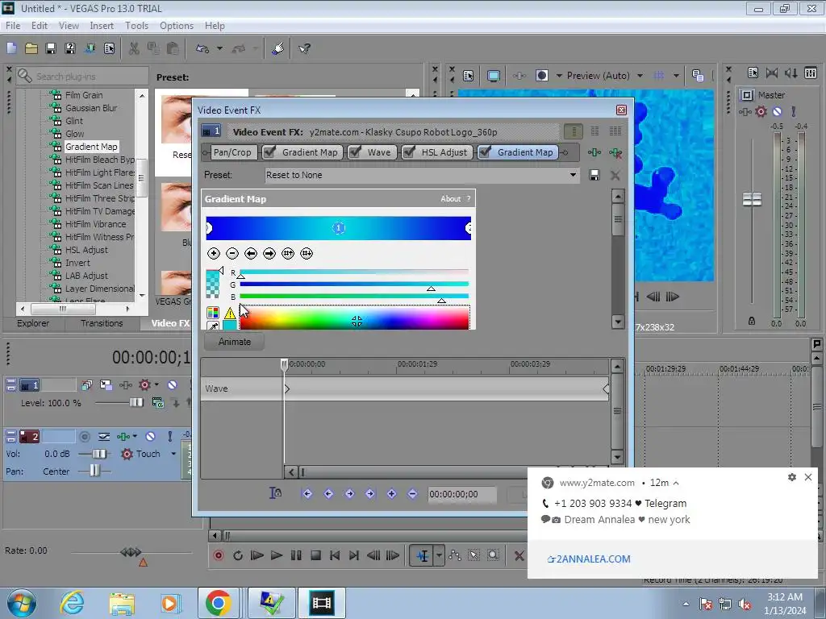The width and height of the screenshot is (826, 619).
Task: Pause playback in the transport bar
Action: point(296,555)
